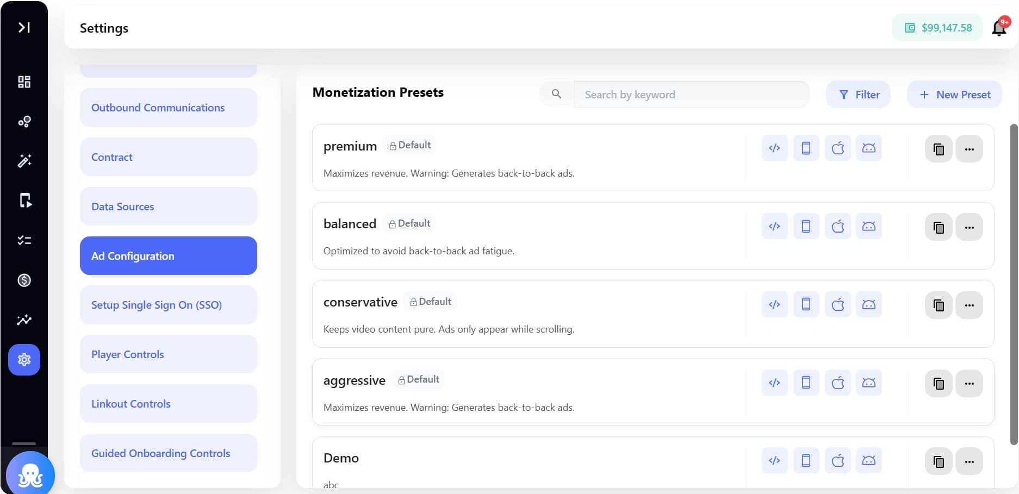
Task: Open the dollar coin sidebar icon
Action: click(x=24, y=280)
